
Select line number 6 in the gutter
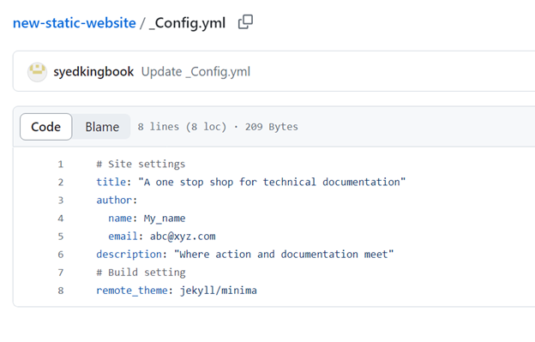click(x=61, y=255)
